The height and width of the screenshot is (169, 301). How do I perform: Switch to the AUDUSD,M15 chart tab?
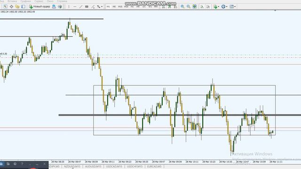[93, 167]
